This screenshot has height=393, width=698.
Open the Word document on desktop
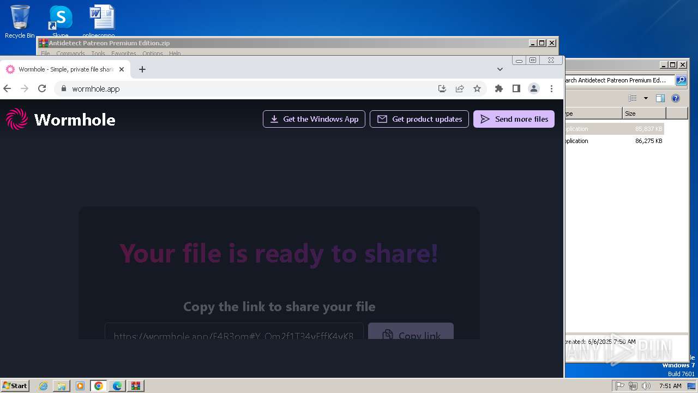pos(102,21)
